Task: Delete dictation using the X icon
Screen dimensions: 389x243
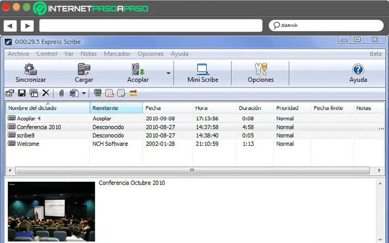Action: (46, 93)
